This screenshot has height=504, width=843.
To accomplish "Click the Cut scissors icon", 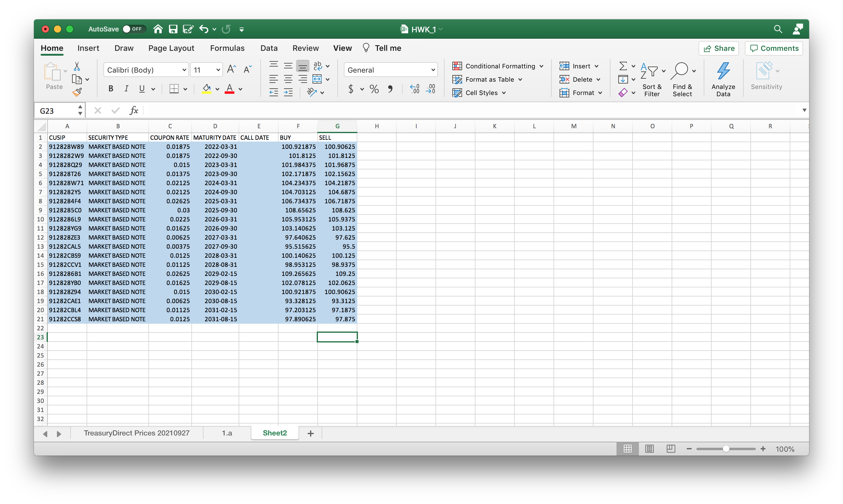I will tap(77, 66).
